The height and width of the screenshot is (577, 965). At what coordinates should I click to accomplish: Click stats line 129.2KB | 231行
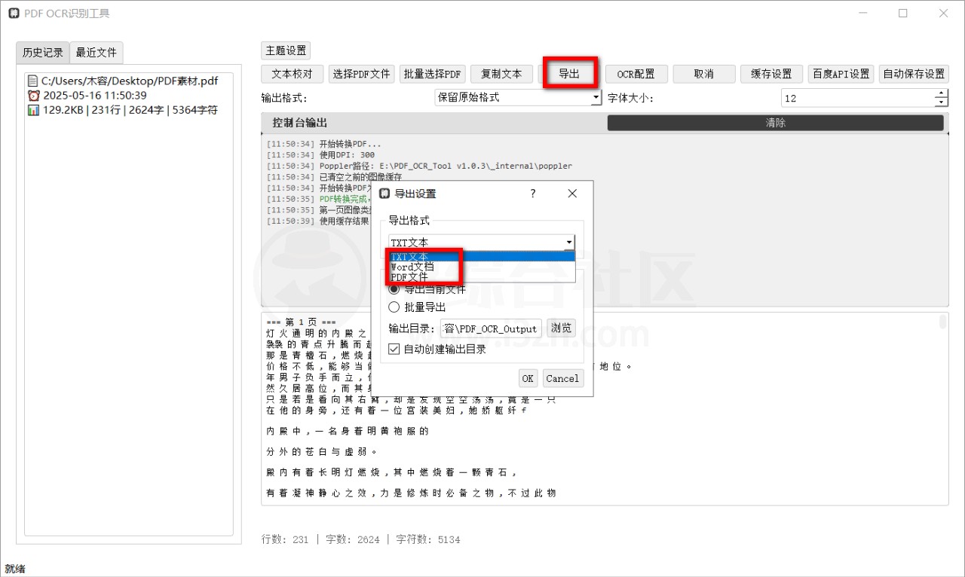point(130,110)
